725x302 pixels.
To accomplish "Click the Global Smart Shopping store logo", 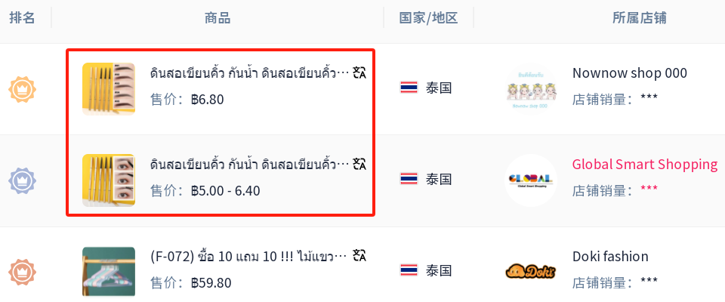I will 531,180.
